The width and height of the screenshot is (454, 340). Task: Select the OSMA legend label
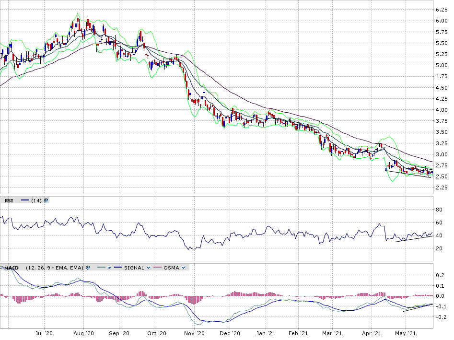[172, 268]
